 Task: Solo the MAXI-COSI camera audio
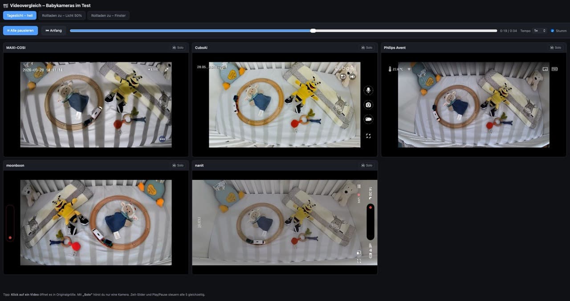coord(178,48)
